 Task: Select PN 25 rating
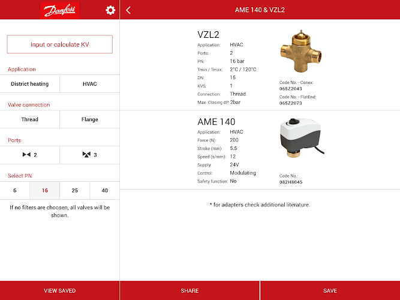click(x=74, y=190)
